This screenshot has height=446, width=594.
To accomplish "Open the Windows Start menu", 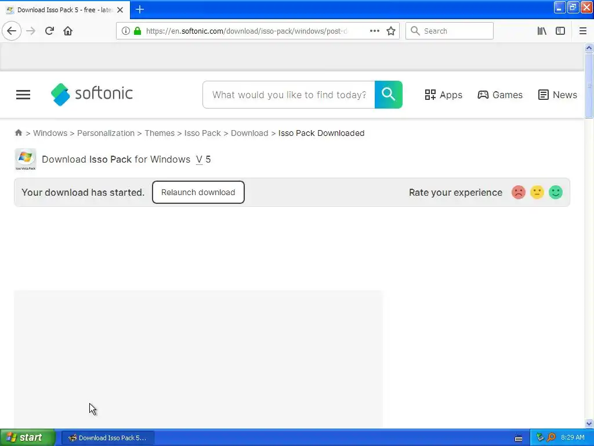I will point(27,438).
